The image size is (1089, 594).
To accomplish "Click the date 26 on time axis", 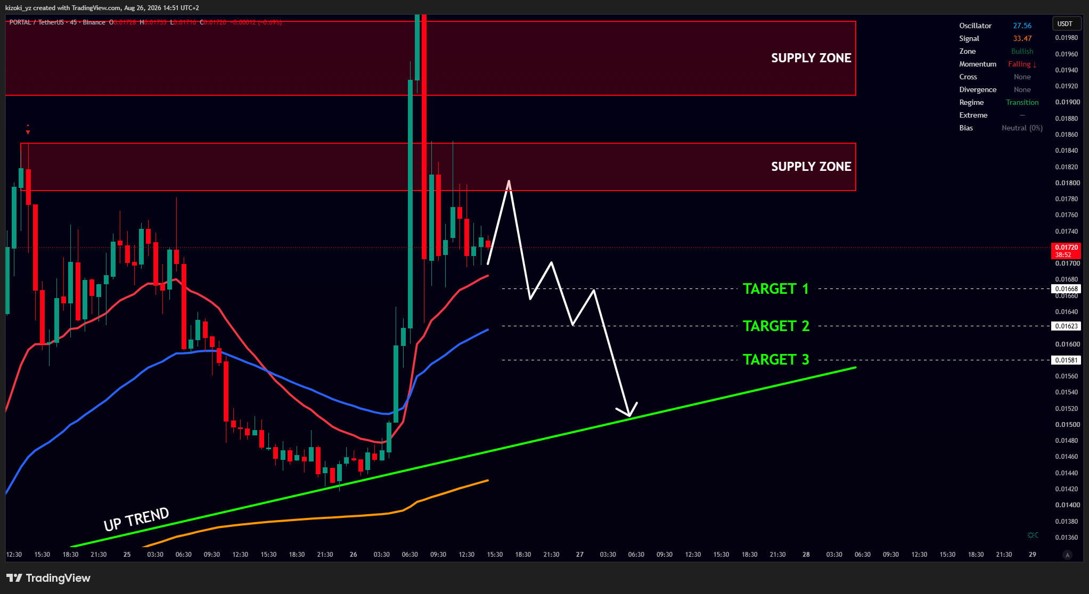I will coord(353,555).
